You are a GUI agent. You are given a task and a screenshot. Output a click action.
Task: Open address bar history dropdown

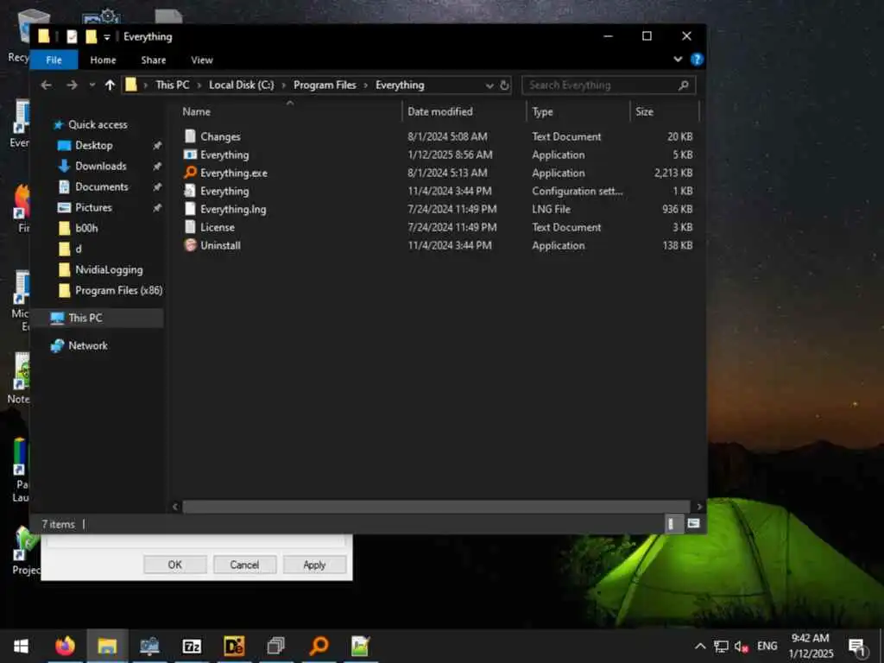pos(489,85)
